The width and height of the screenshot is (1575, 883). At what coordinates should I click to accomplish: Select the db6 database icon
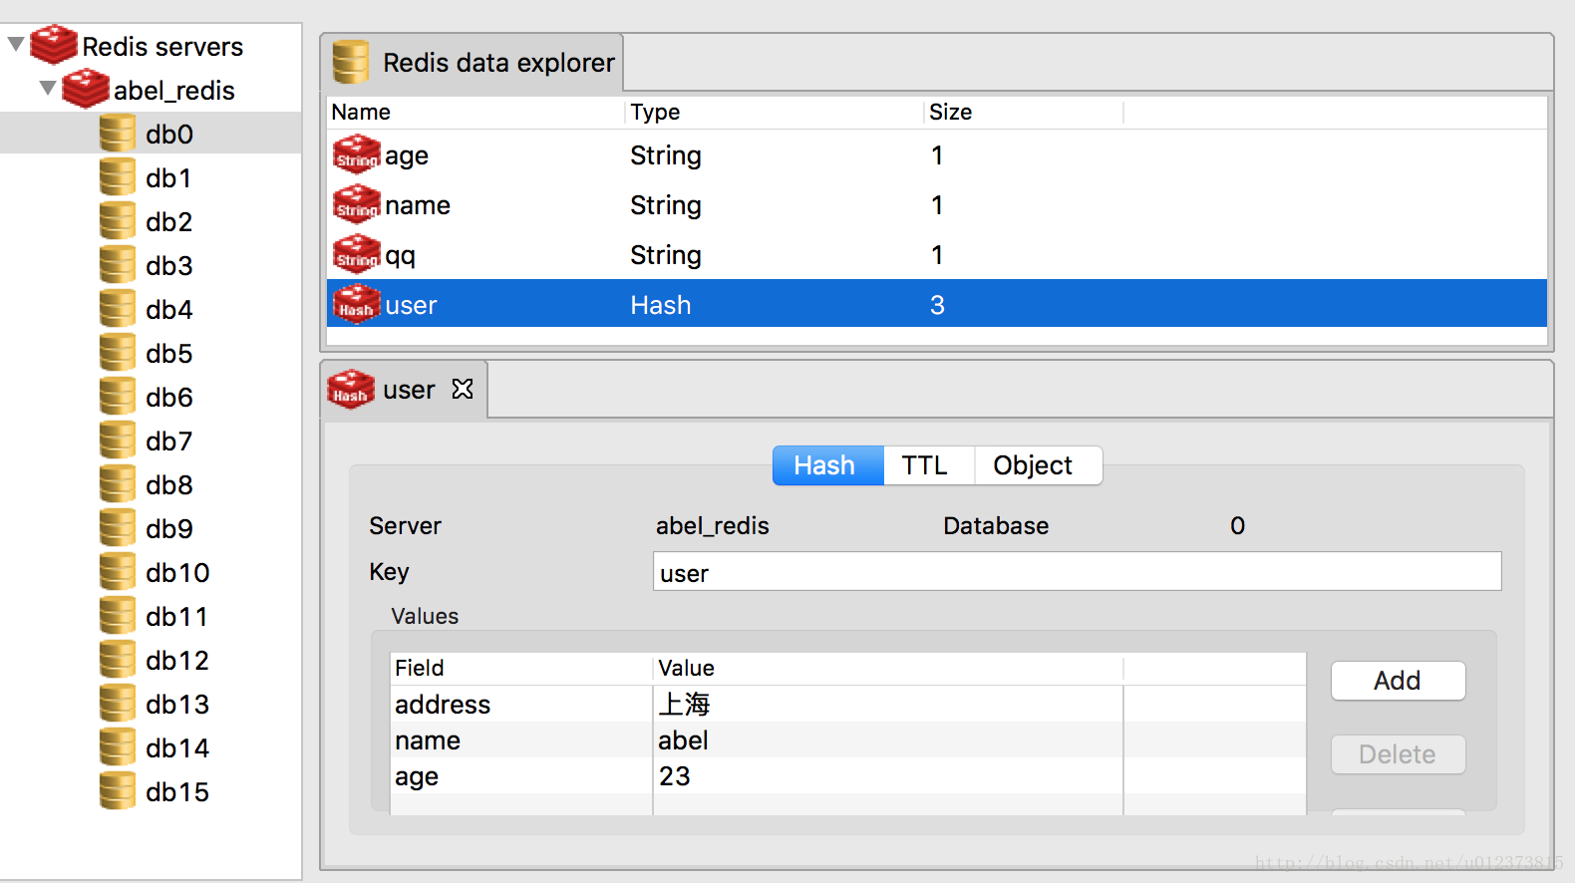pyautogui.click(x=118, y=396)
